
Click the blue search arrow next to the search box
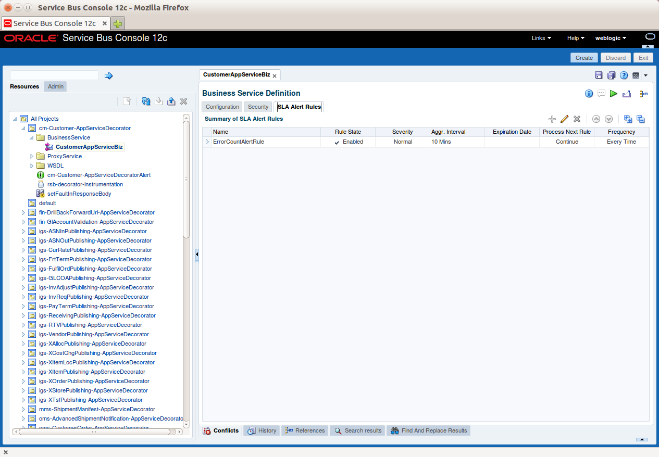108,76
